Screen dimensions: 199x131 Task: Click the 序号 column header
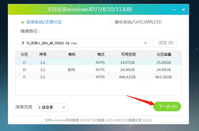tap(43, 55)
